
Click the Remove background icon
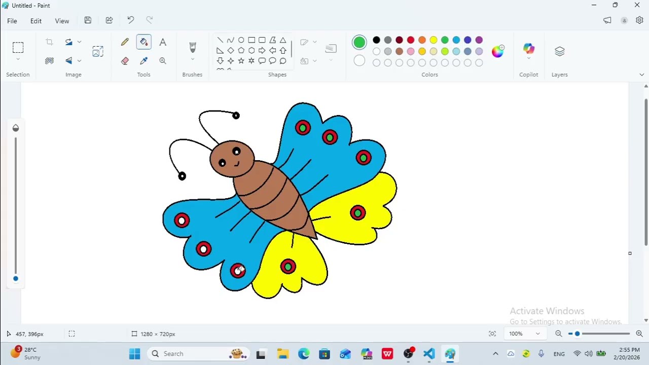(49, 61)
